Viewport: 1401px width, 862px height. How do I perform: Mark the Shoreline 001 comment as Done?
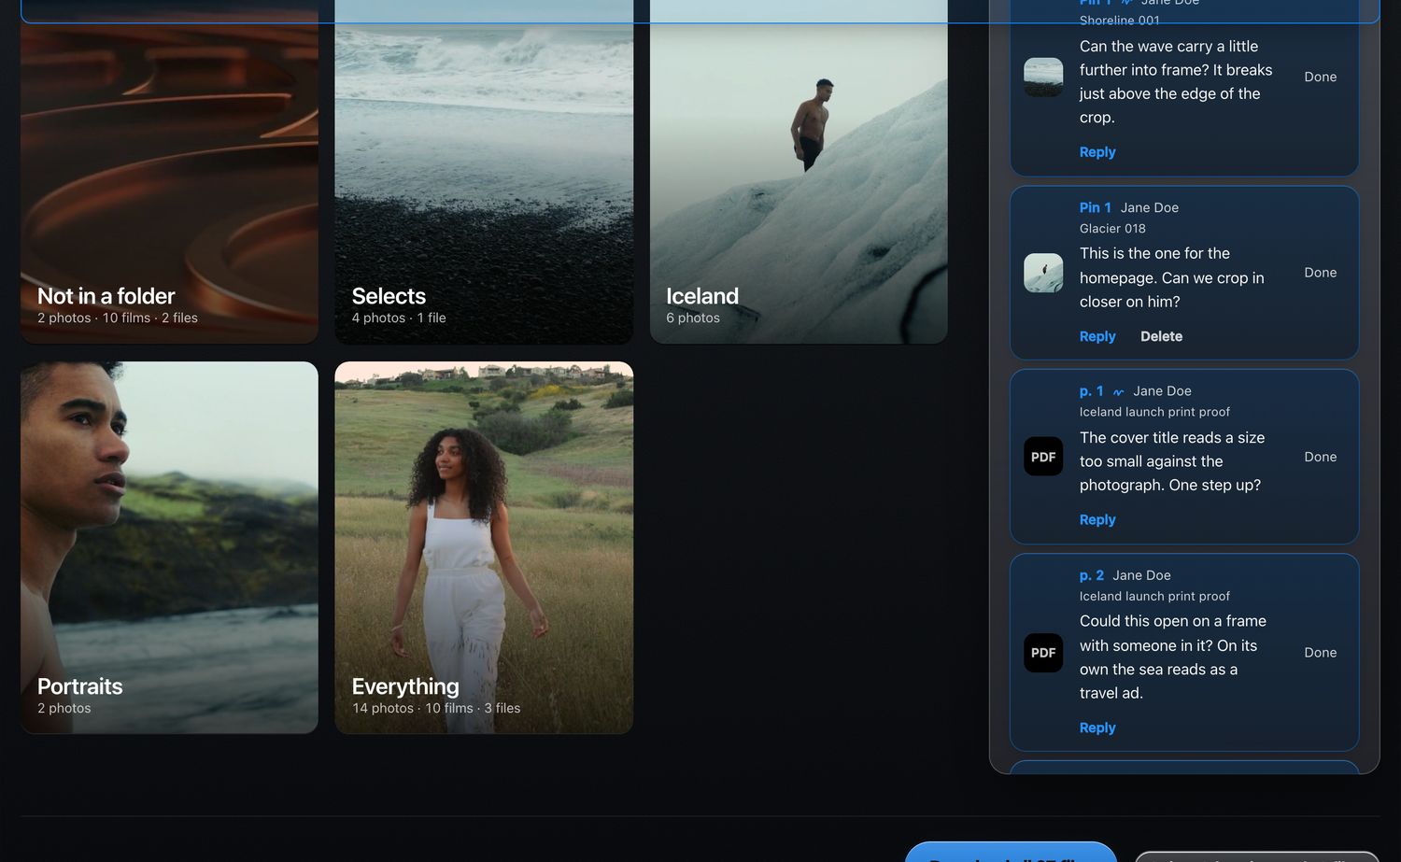coord(1321,77)
